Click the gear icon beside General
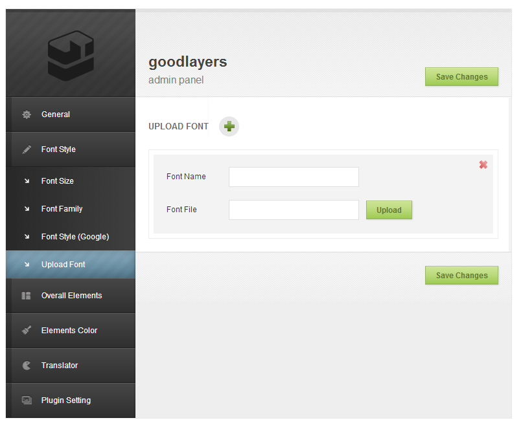Viewport: 523px width, 427px height. pos(27,115)
